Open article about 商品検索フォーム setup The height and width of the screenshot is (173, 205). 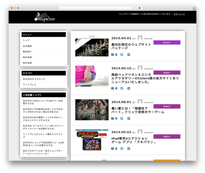(x=43, y=144)
